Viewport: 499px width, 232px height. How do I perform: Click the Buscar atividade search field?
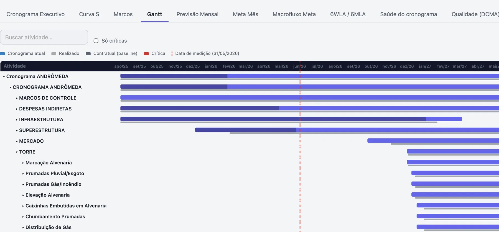(44, 37)
